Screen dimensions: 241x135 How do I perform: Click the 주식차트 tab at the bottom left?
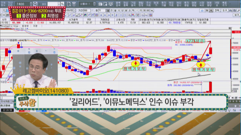5,102
